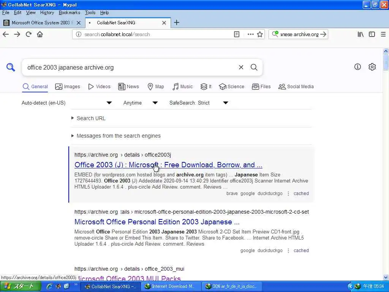Switch to It search category
Viewport: 389px width, 292px height.
(206, 87)
